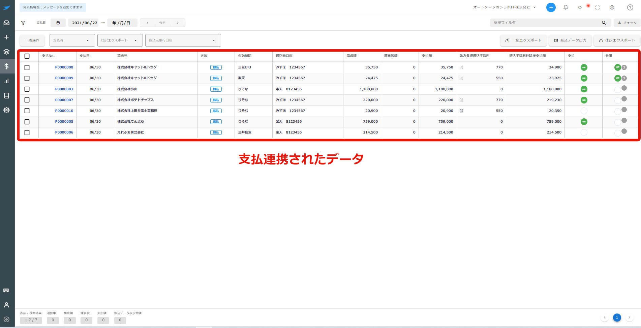This screenshot has height=328, width=641.
Task: Go to previous results page
Action: click(604, 318)
